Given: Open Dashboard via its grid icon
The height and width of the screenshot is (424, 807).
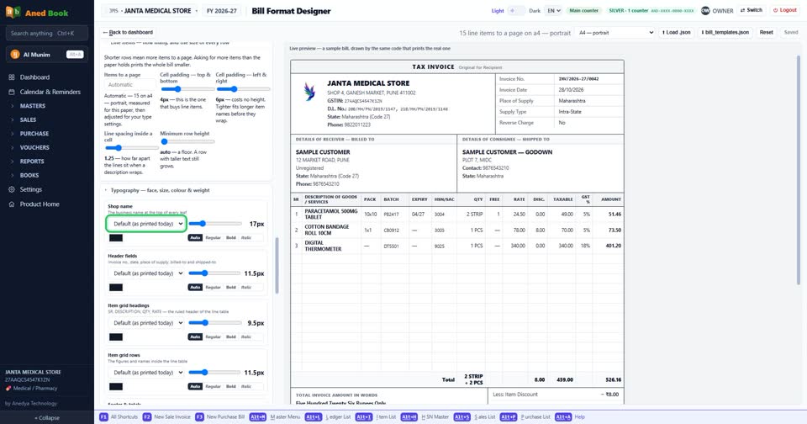Looking at the screenshot, I should tap(11, 77).
